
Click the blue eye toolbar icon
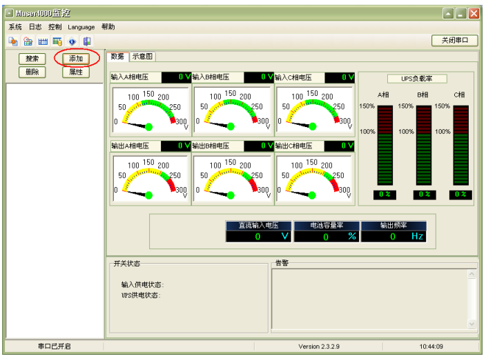72,41
